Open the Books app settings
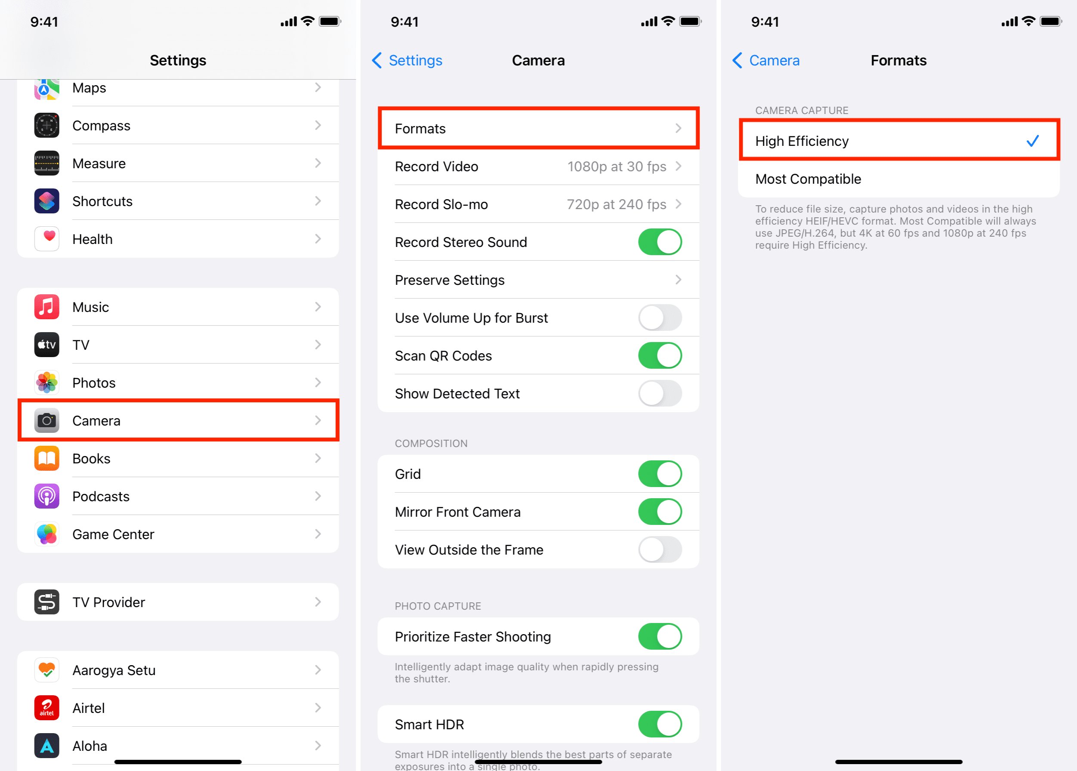Image resolution: width=1077 pixels, height=771 pixels. 178,458
